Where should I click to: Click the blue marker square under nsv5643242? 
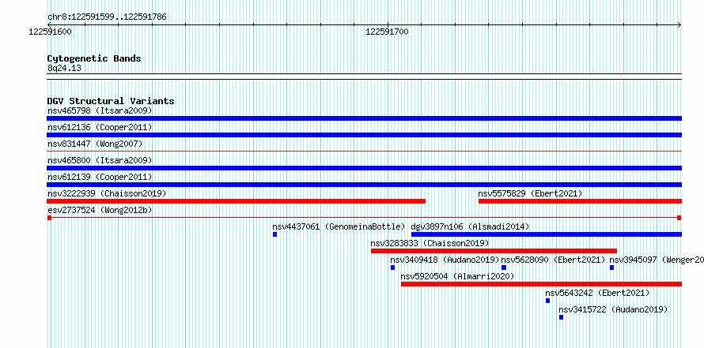547,301
